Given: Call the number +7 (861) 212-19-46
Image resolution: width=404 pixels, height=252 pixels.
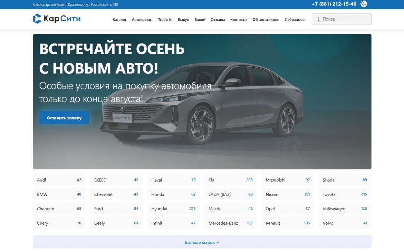Looking at the screenshot, I should 334,4.
